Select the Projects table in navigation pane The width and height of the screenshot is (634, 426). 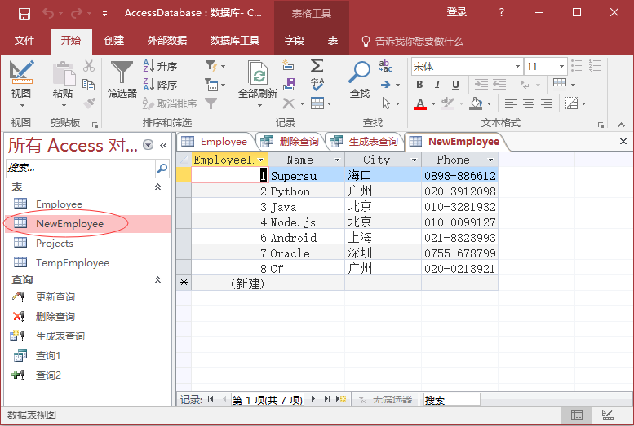click(x=55, y=243)
